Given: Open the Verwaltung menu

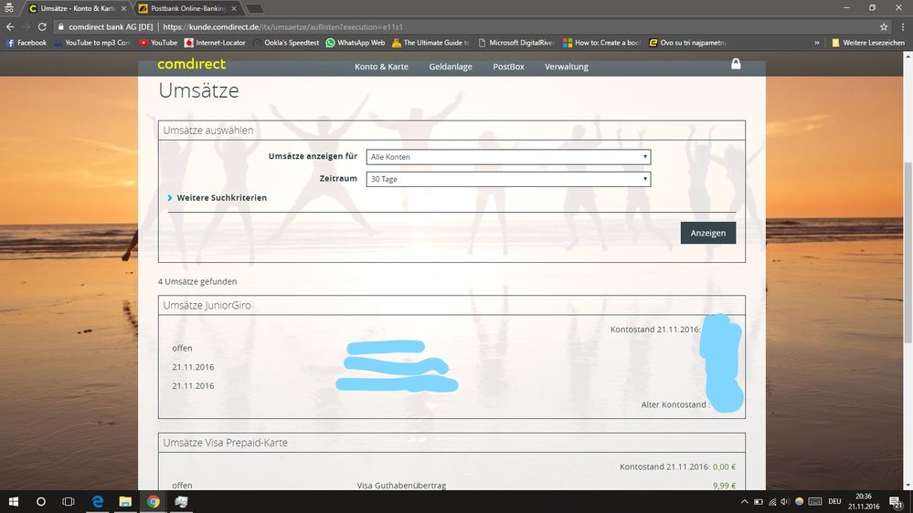Looking at the screenshot, I should pyautogui.click(x=567, y=67).
